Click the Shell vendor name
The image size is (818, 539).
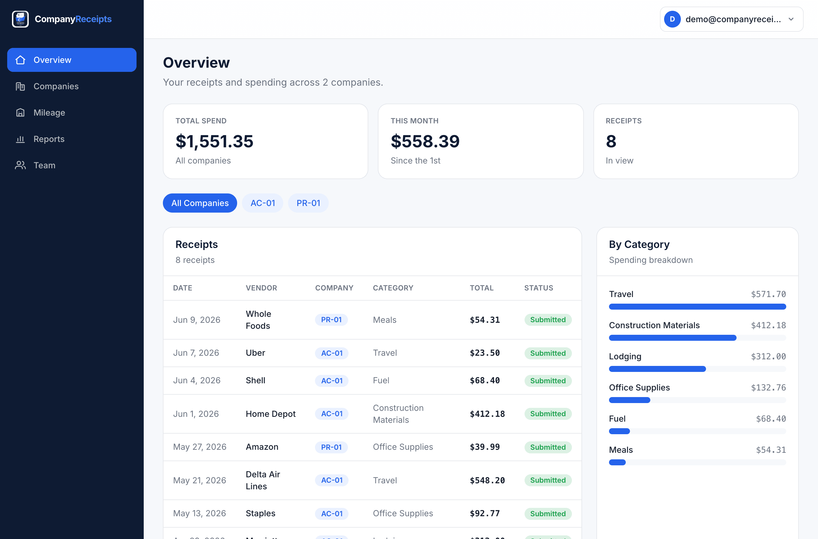click(x=255, y=381)
